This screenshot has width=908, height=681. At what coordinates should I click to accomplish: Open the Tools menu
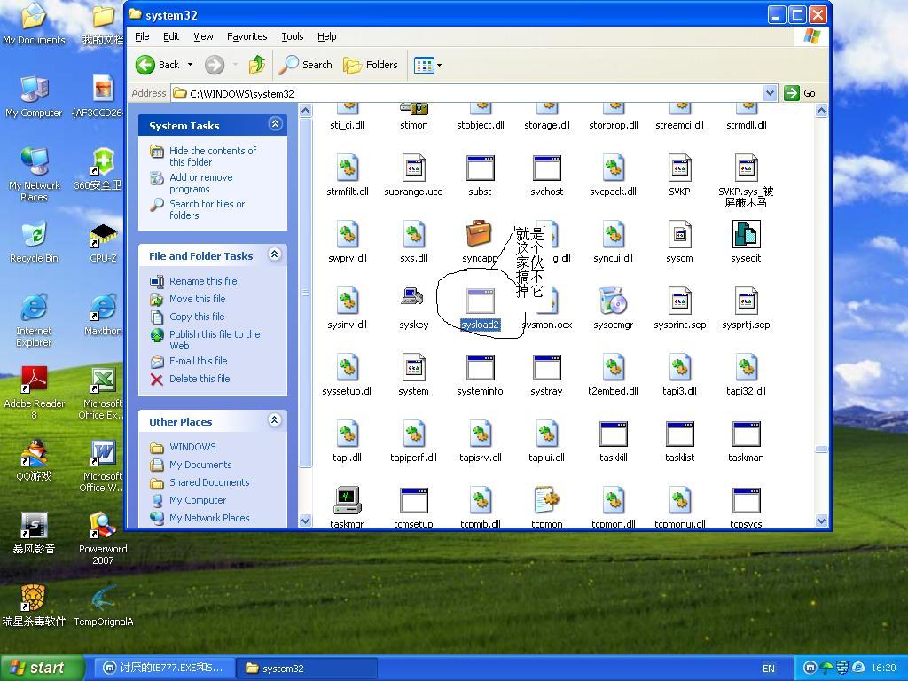point(292,36)
